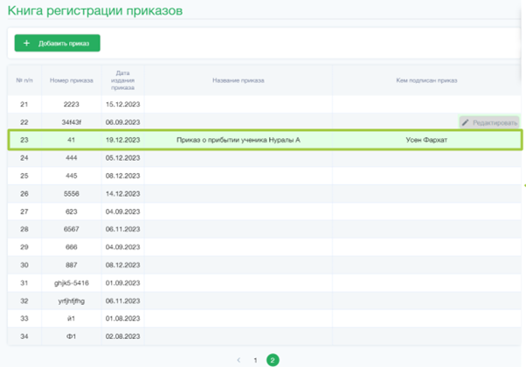
Task: Click the Название приказа column header
Action: coord(239,80)
